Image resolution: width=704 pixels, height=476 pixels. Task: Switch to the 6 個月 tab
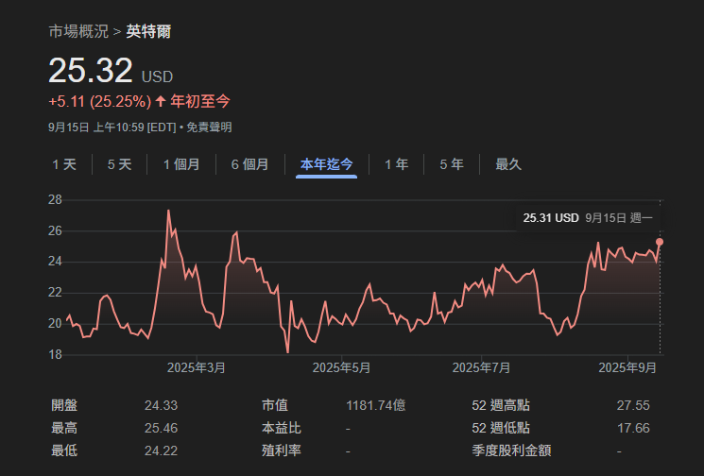point(249,164)
